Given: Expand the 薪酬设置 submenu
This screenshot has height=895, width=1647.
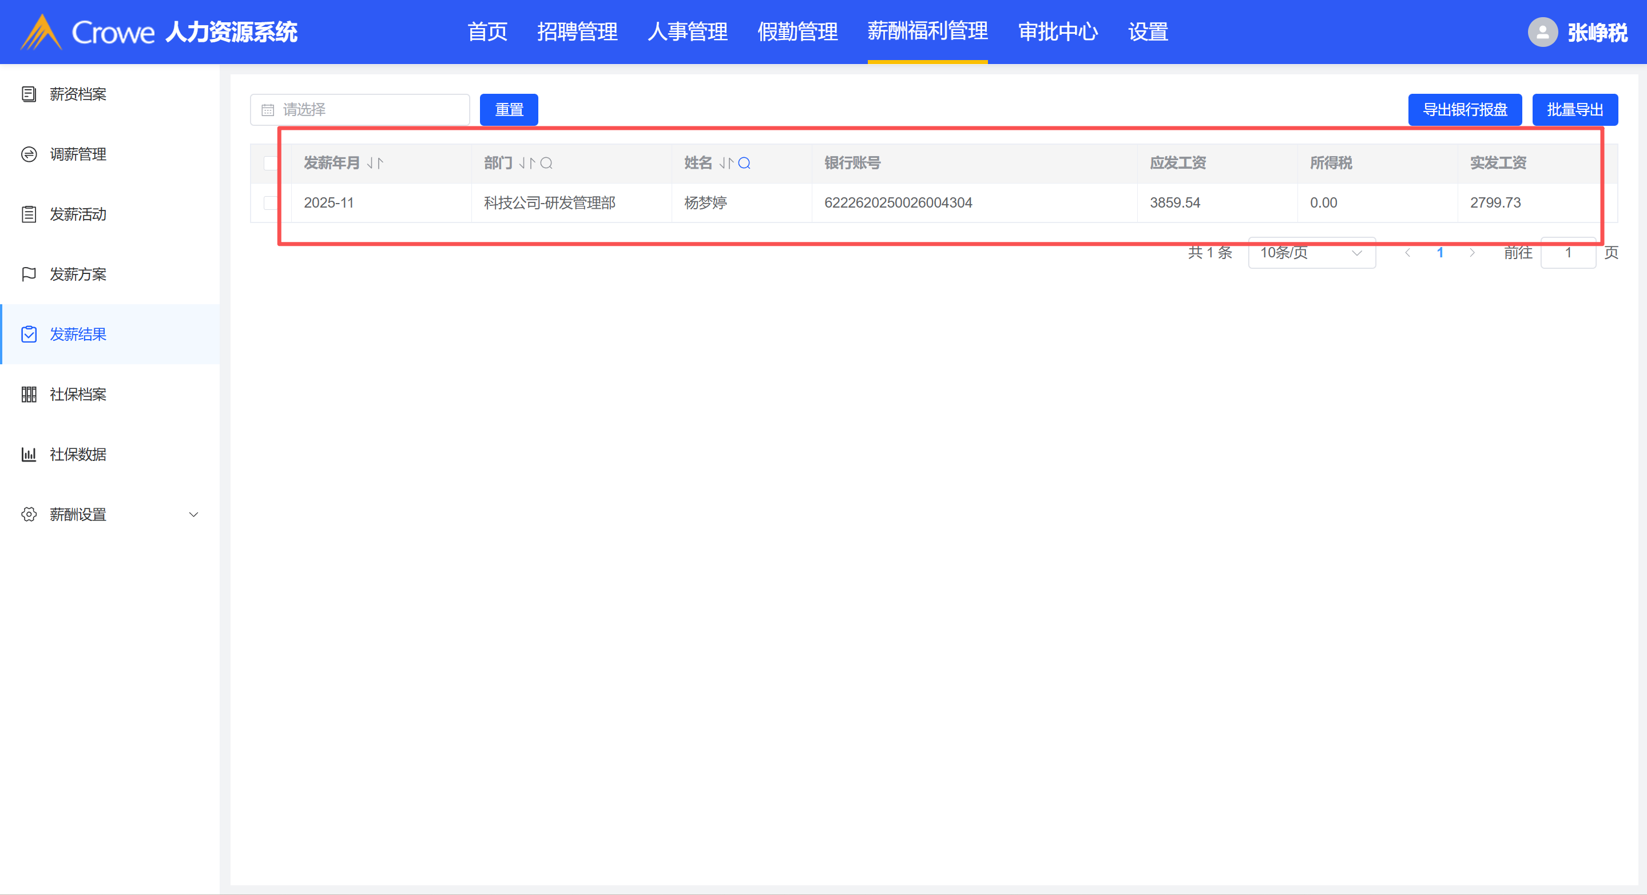Looking at the screenshot, I should click(193, 515).
